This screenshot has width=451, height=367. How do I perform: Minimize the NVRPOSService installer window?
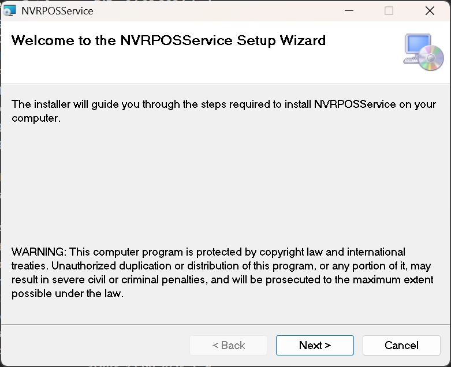click(x=348, y=10)
